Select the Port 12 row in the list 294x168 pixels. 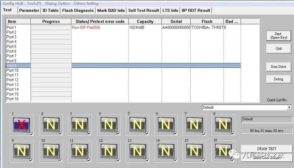click(12, 80)
